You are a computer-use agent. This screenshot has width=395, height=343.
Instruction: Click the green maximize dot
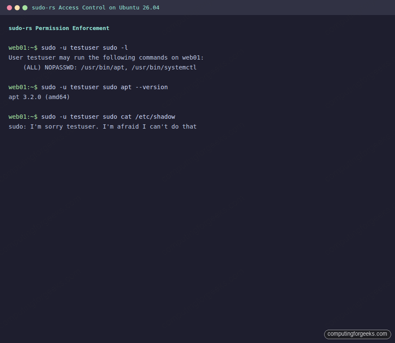25,7
